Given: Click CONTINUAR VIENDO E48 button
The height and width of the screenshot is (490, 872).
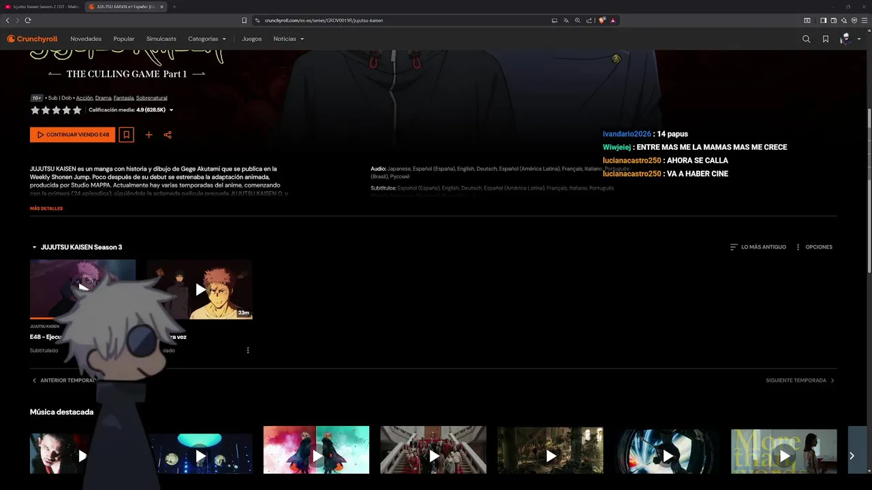Looking at the screenshot, I should [x=72, y=135].
